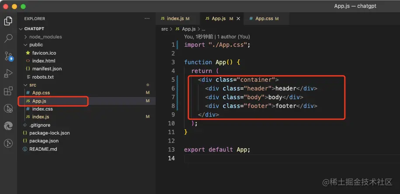Click the git branch circle icon at the bottom of the activity bar
This screenshot has height=194, width=400.
(8, 143)
